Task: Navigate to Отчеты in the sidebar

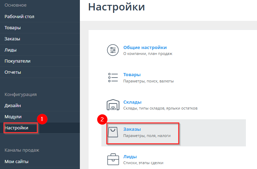Action: tap(13, 72)
